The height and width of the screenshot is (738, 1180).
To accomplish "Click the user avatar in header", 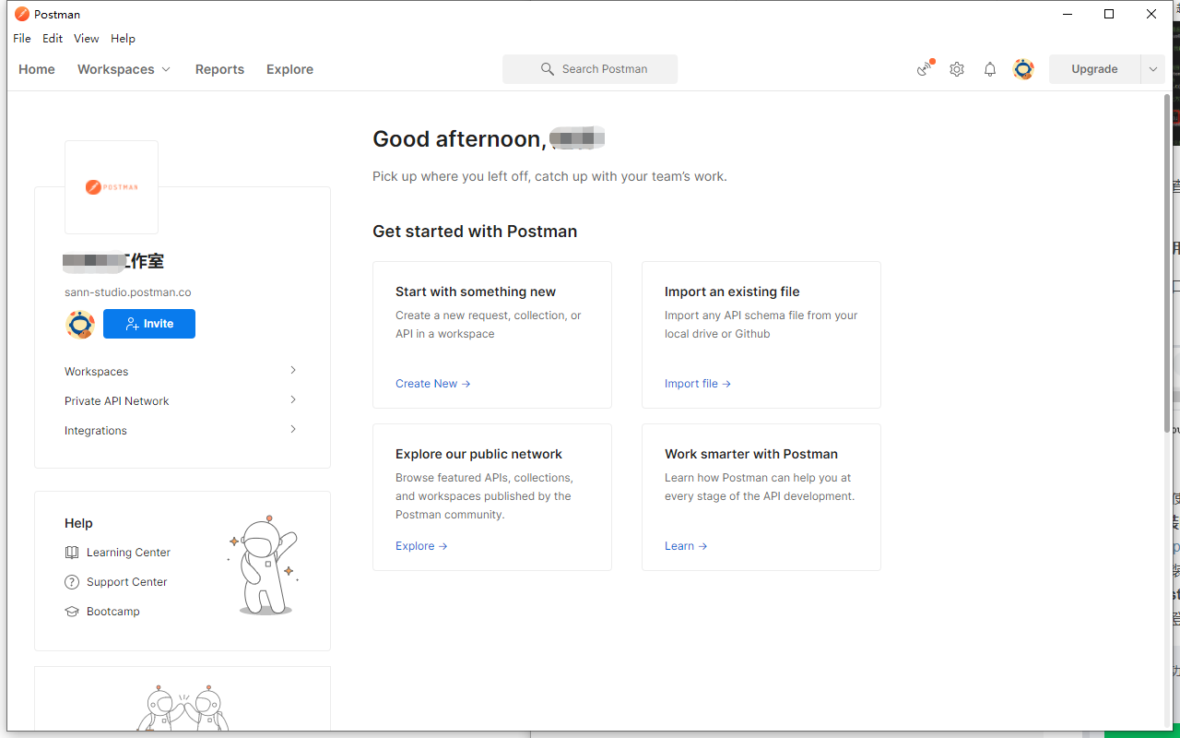I will coord(1023,69).
